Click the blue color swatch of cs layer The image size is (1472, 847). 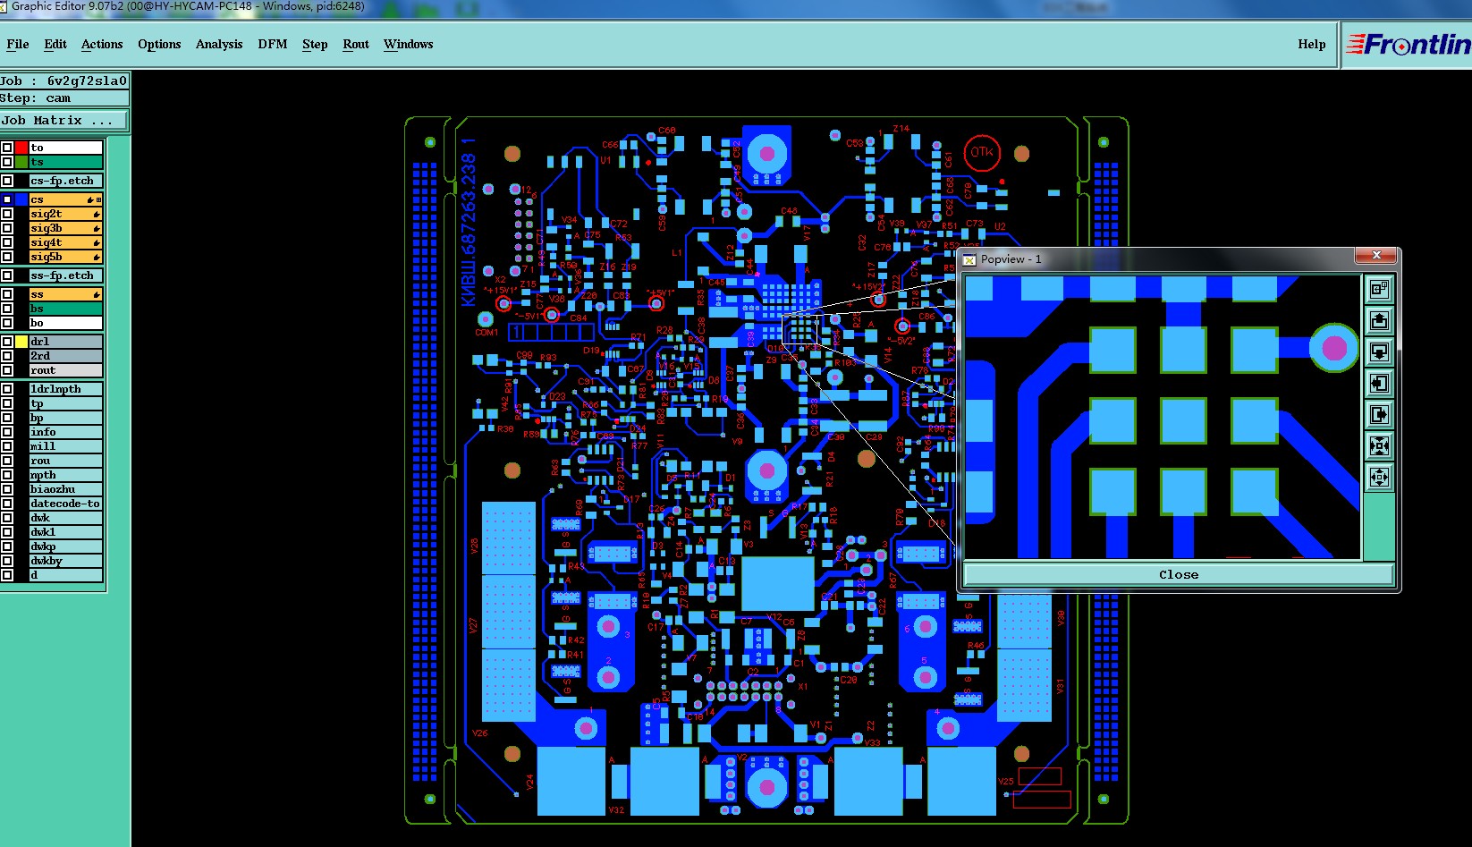click(21, 199)
